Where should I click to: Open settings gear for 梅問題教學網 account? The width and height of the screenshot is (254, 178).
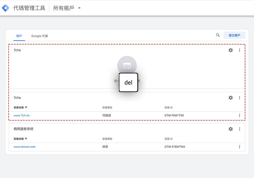click(x=230, y=129)
